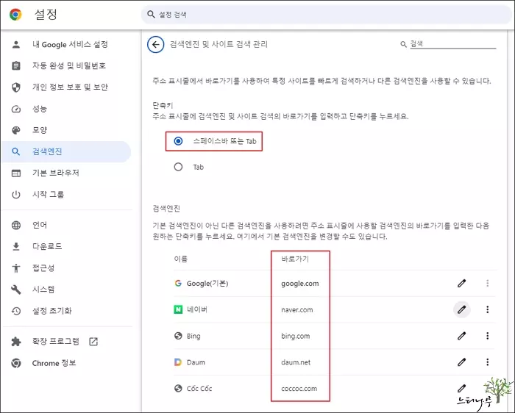The width and height of the screenshot is (515, 413).
Task: Edit the Google(기본) search engine
Action: coord(462,283)
